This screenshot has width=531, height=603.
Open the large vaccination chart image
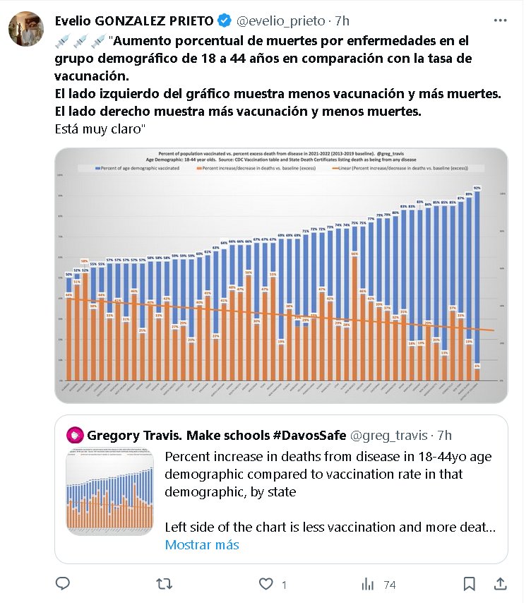(281, 275)
